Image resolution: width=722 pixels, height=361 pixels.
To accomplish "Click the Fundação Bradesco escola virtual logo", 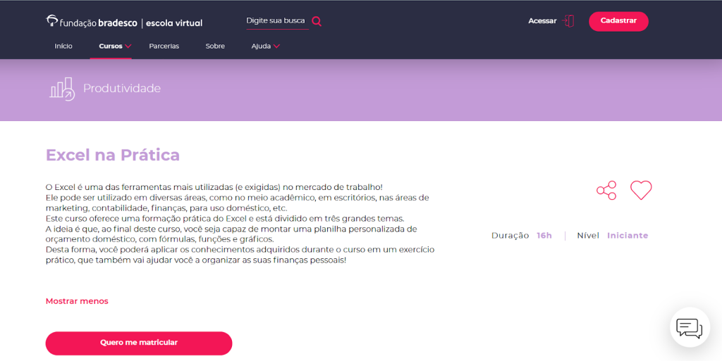I will pyautogui.click(x=124, y=22).
